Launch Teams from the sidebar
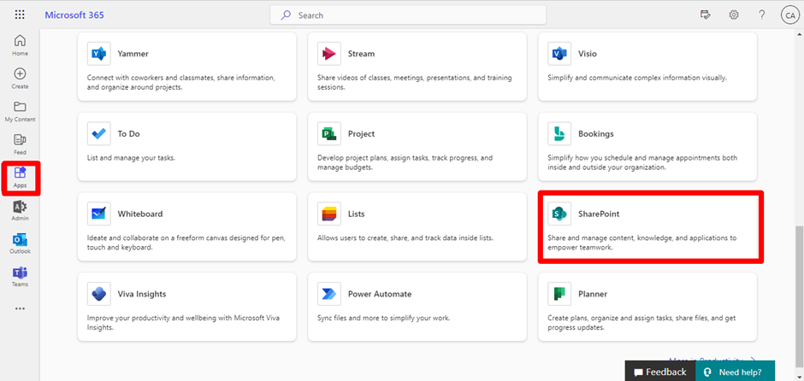Viewport: 804px width, 381px height. [20, 277]
